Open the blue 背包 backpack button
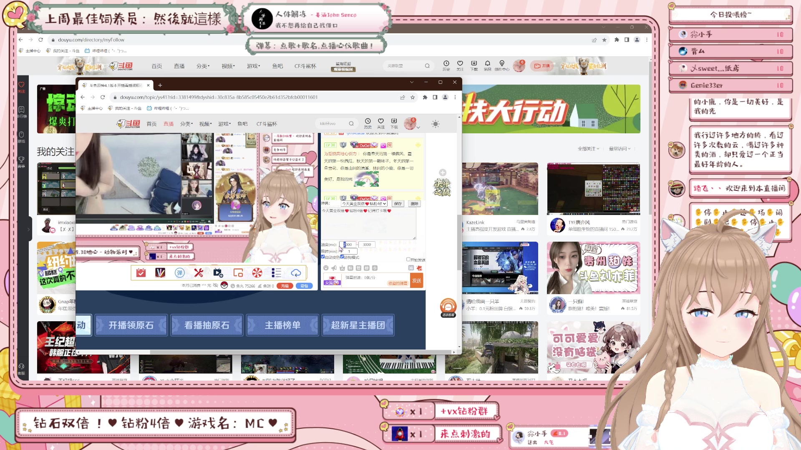This screenshot has width=801, height=450. tap(304, 286)
